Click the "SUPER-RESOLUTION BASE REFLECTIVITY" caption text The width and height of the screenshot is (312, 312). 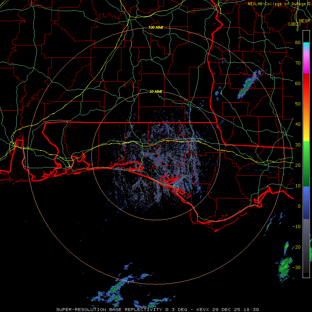109,310
